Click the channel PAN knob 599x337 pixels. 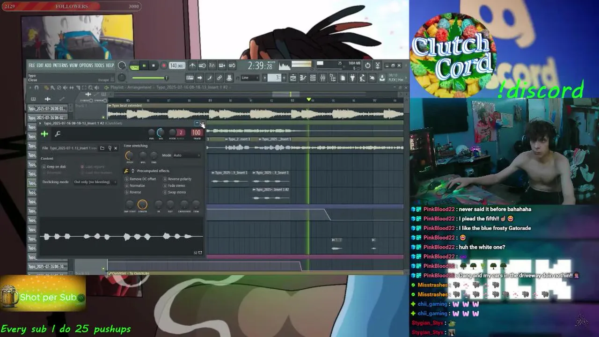tap(151, 132)
